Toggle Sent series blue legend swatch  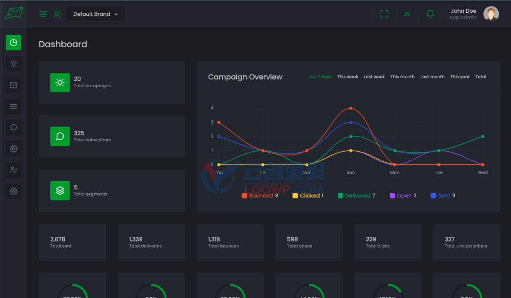click(x=433, y=196)
